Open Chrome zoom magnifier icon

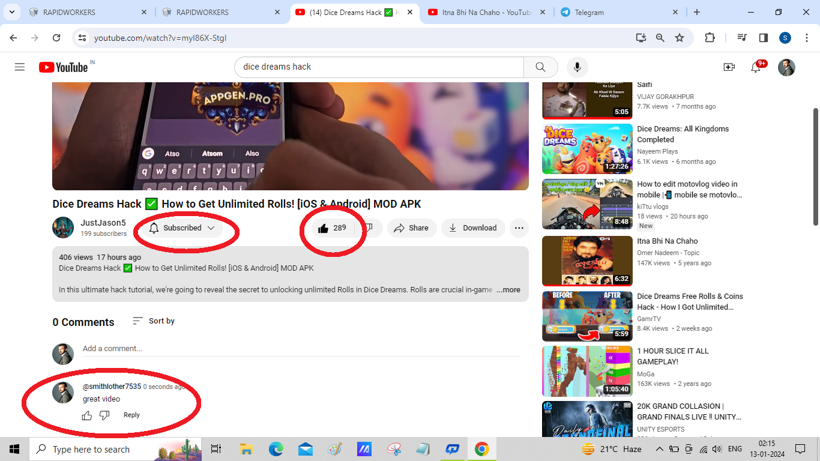pos(660,38)
